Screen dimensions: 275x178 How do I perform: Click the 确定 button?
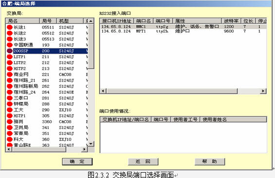click(77, 162)
